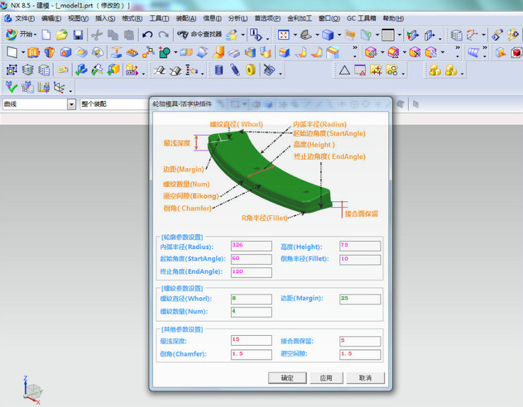Click the 内弧半径(Radius) input field
The width and height of the screenshot is (523, 407).
(250, 246)
